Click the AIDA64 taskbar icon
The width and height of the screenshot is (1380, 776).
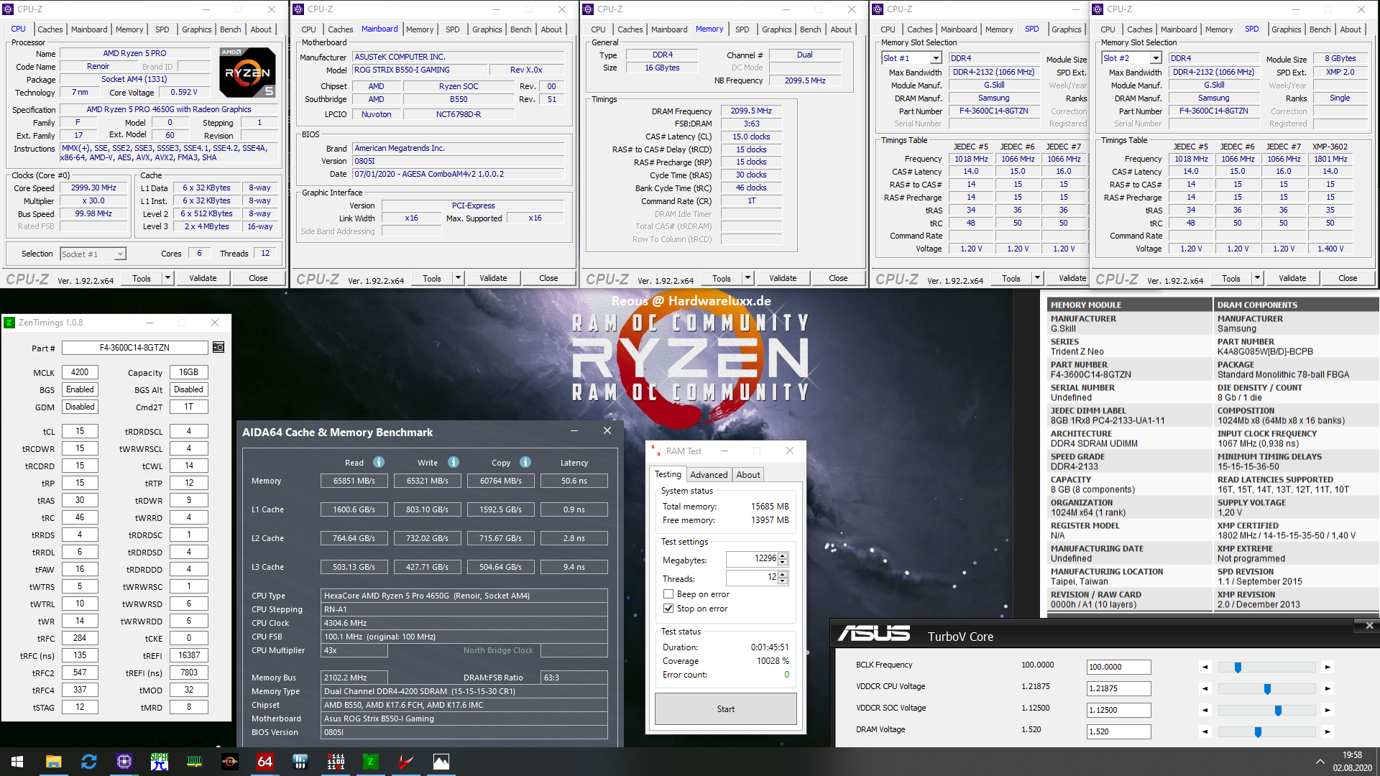pyautogui.click(x=265, y=762)
